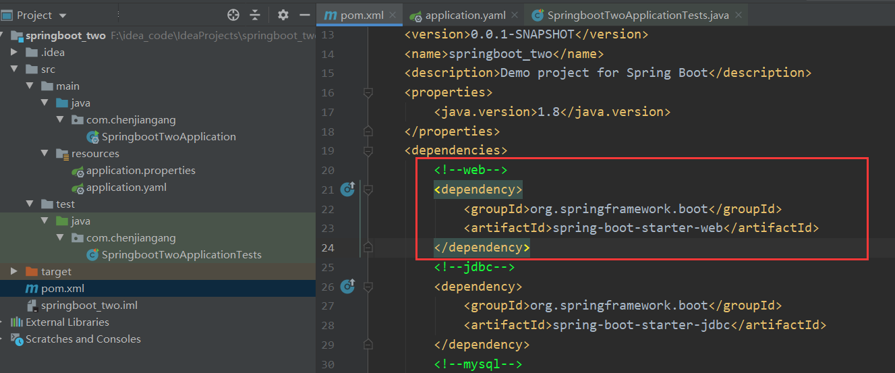Click the Locate/Scroll from Source target icon
Screen dimensions: 895x373
[x=233, y=15]
